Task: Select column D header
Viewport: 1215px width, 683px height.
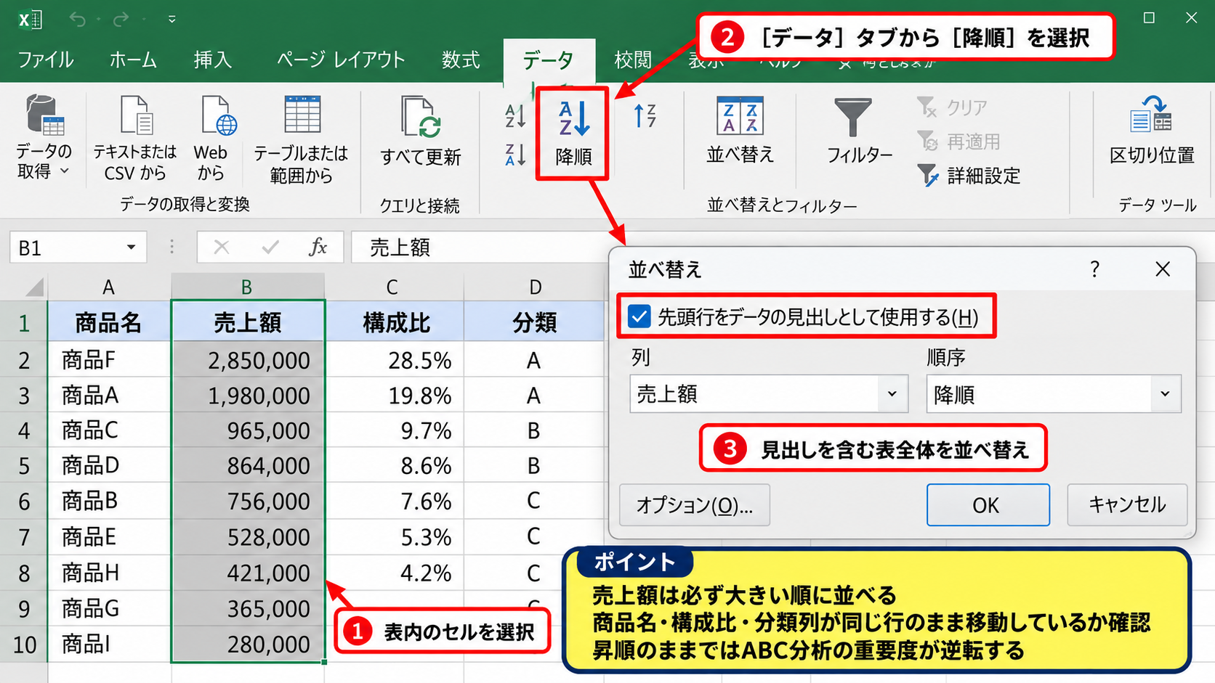Action: point(535,287)
